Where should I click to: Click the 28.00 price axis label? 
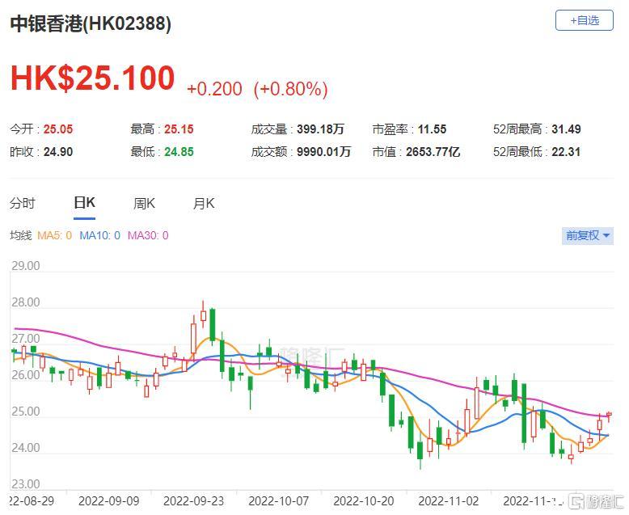(26, 302)
